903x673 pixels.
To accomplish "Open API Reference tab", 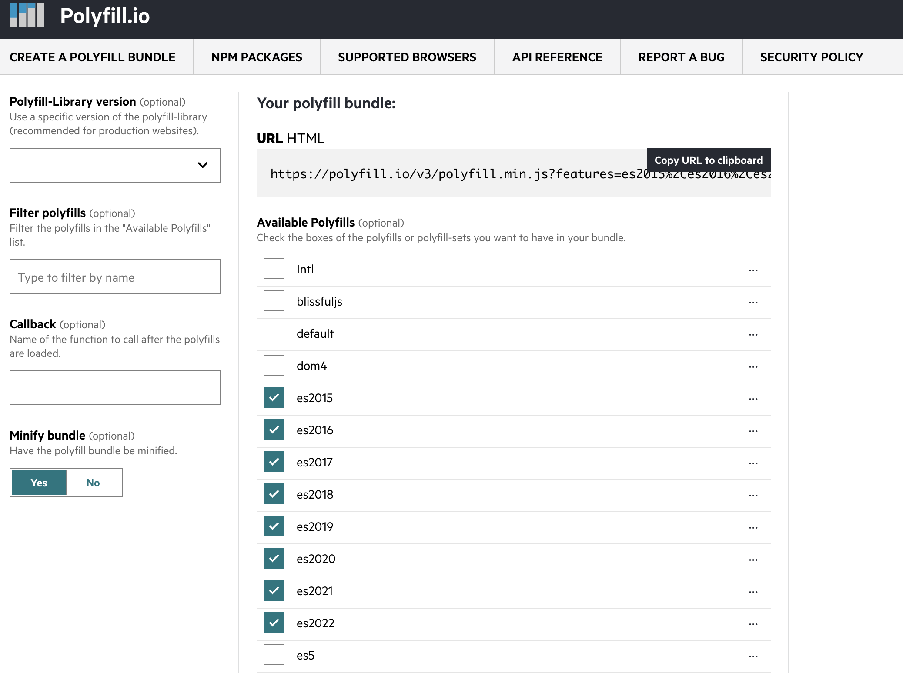I will pos(557,57).
